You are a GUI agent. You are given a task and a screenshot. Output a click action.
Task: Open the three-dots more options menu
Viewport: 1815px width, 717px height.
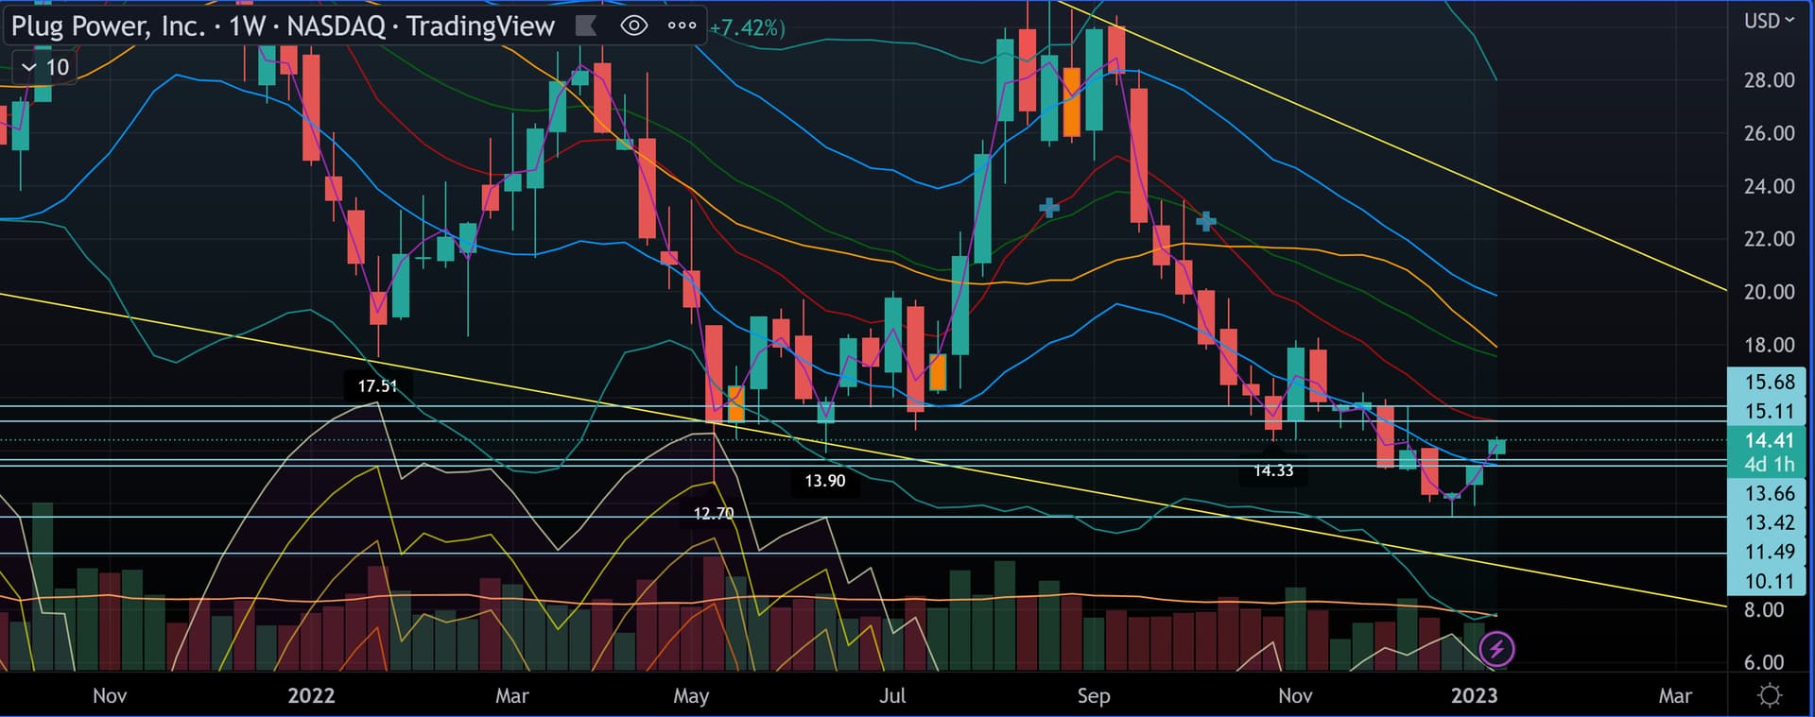click(x=682, y=26)
